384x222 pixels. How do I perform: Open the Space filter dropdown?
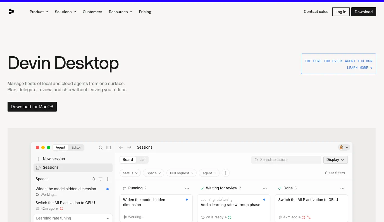154,173
